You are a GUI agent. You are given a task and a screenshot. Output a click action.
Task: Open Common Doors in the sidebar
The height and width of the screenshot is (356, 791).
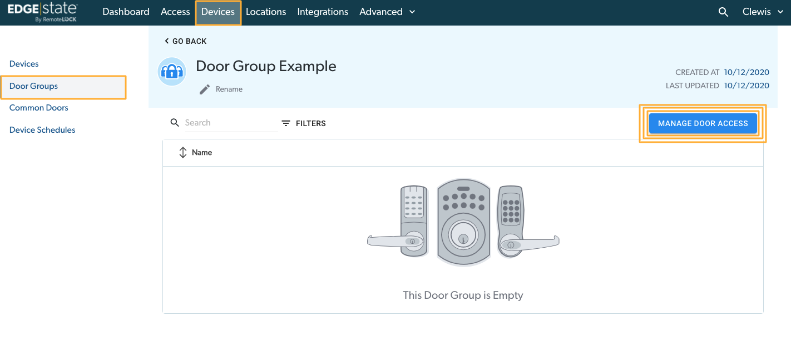pos(39,108)
